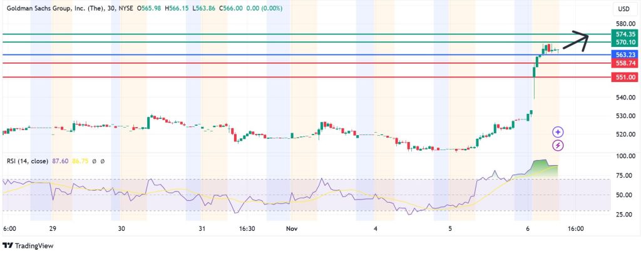This screenshot has width=641, height=254.
Task: Click the 50.00 RSI axis label
Action: pyautogui.click(x=624, y=195)
